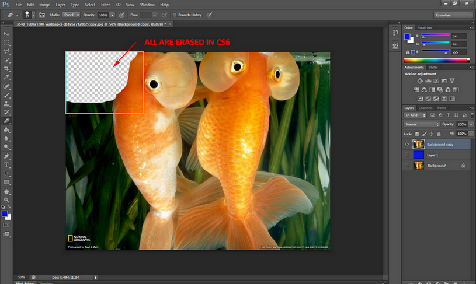Screen dimensions: 476x284
Task: Click the color spectrum ramp
Action: [x=436, y=60]
